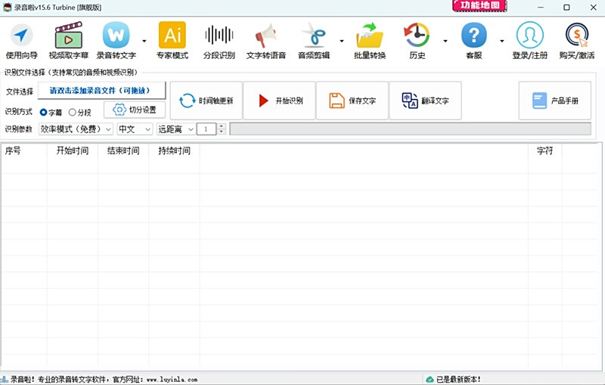Select the 分段 recognition radio button
This screenshot has width=605, height=385.
[x=73, y=113]
